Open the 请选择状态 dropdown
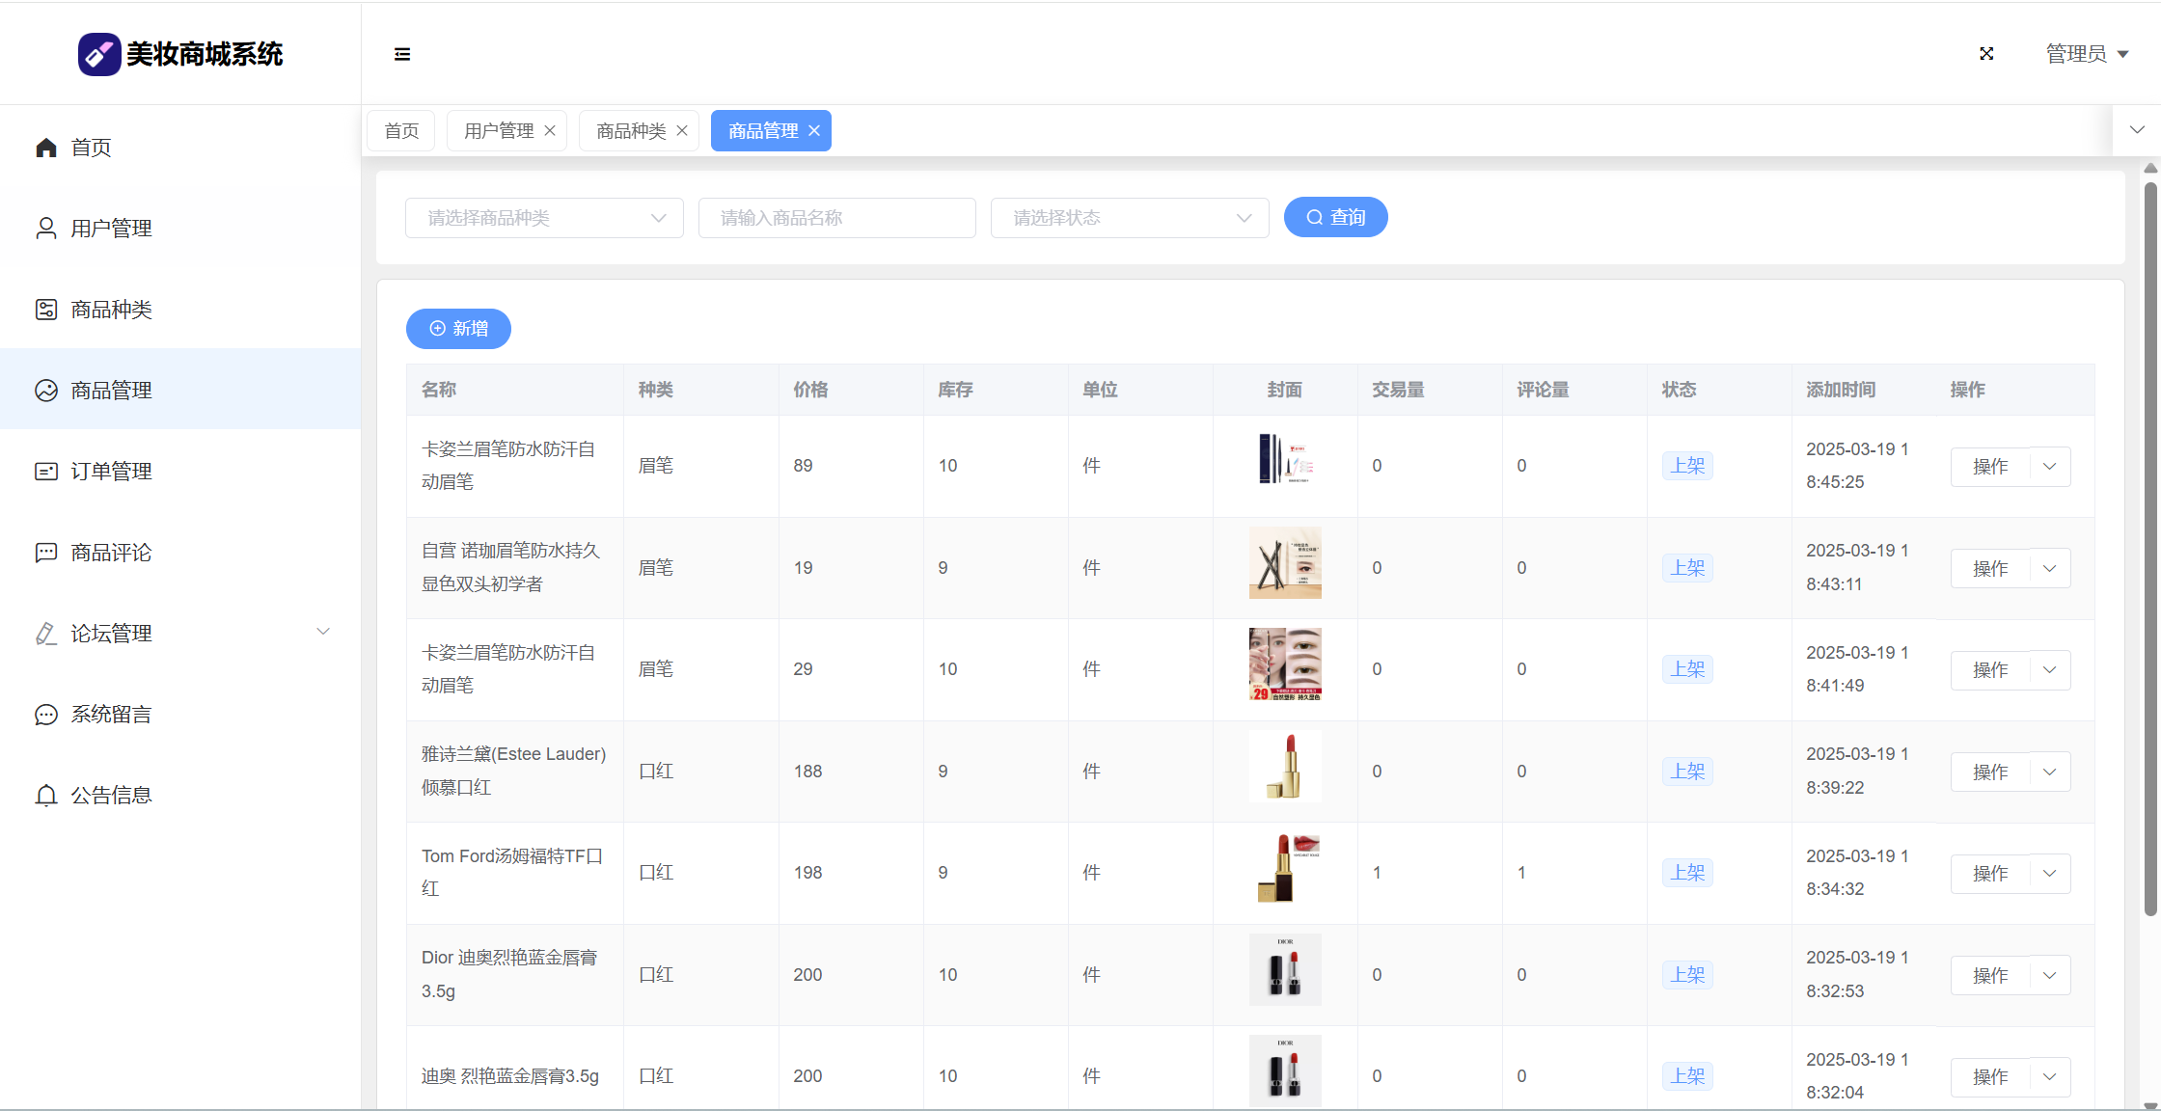The width and height of the screenshot is (2161, 1111). pyautogui.click(x=1129, y=218)
